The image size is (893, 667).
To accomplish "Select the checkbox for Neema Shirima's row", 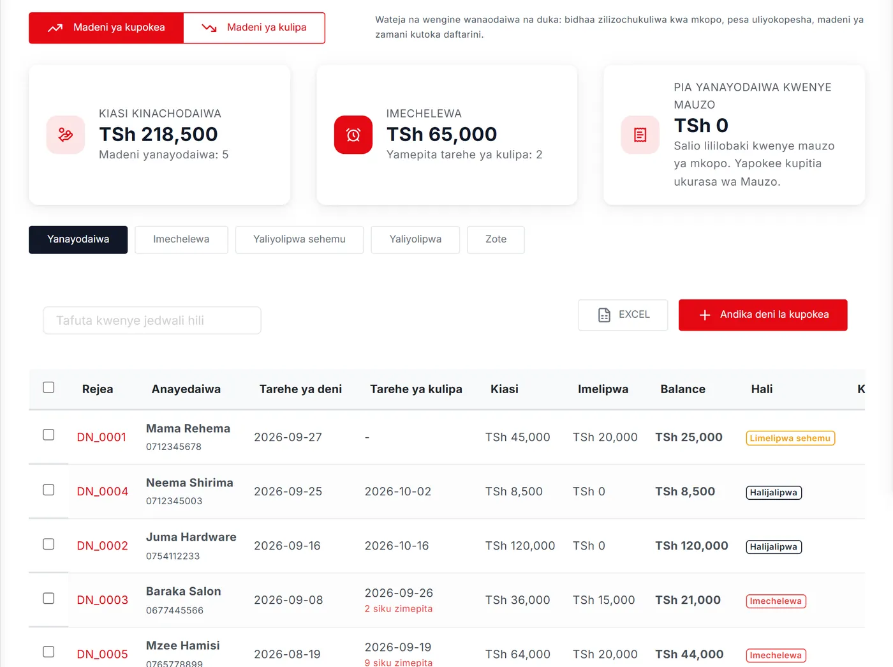I will [x=48, y=490].
